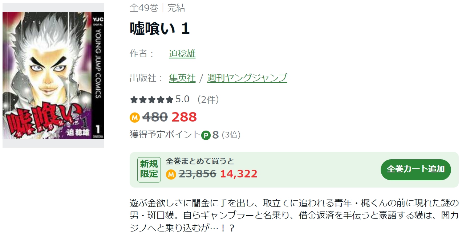This screenshot has width=466, height=238.
Task: Open the 嘘喰い volume 1 cover thumbnail
Action: 53,75
